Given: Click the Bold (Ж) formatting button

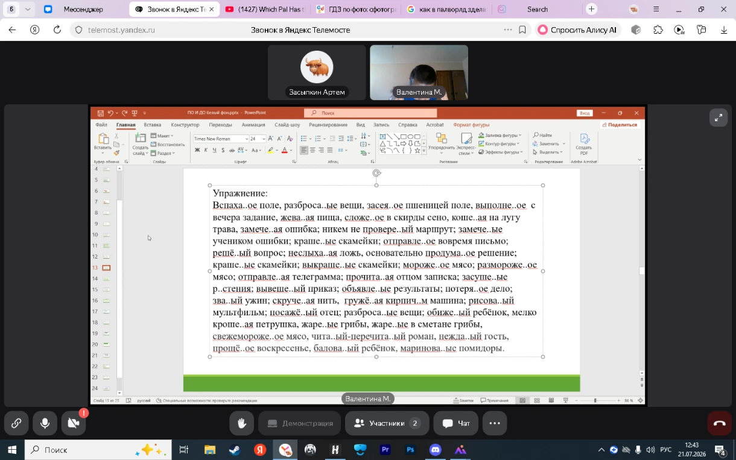Looking at the screenshot, I should pos(197,150).
